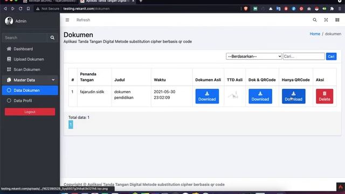Click the TTD Asli signature thumbnail
345x194 pixels.
[x=233, y=95]
